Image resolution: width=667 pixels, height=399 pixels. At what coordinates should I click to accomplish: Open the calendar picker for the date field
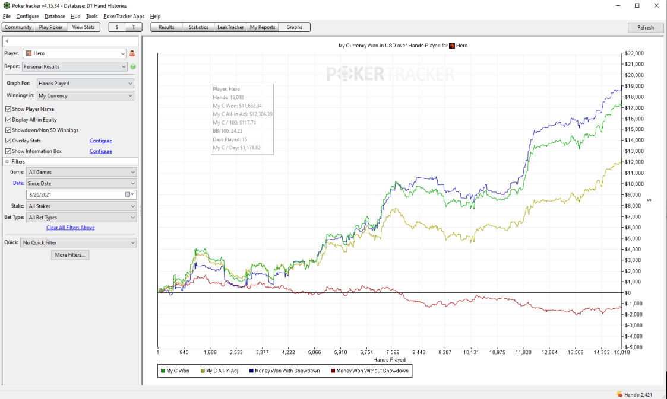pyautogui.click(x=129, y=195)
